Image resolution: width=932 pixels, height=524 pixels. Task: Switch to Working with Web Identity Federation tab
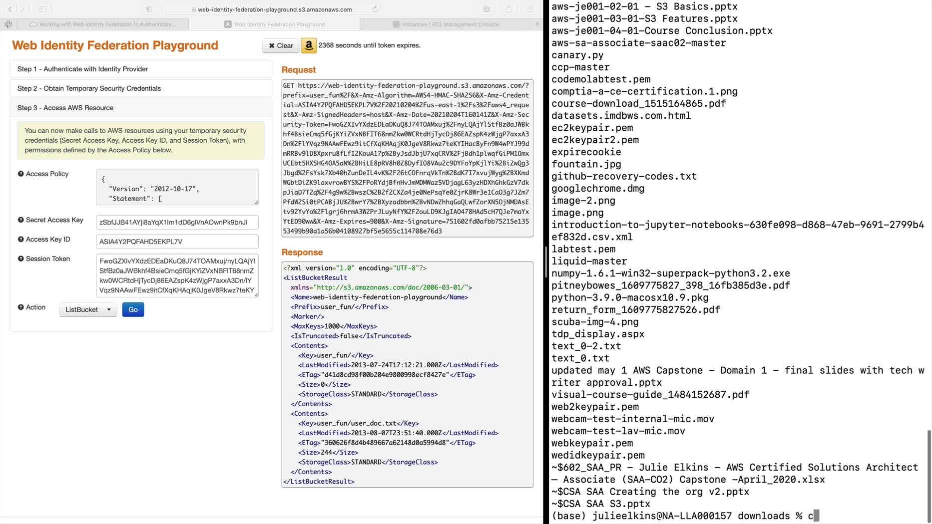pyautogui.click(x=102, y=24)
